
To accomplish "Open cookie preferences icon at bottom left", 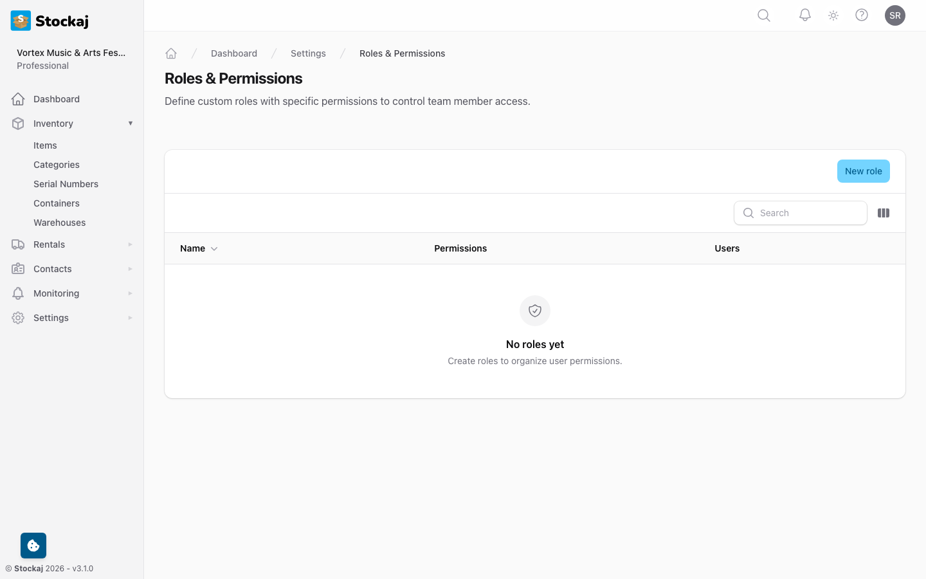I will [x=33, y=545].
